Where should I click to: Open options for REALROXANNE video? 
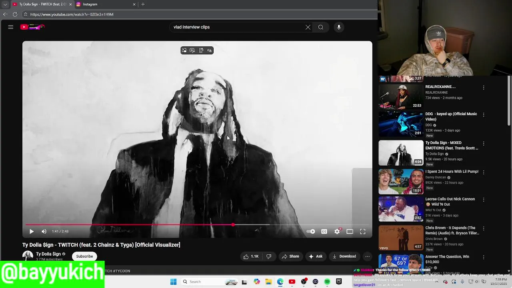pos(484,87)
